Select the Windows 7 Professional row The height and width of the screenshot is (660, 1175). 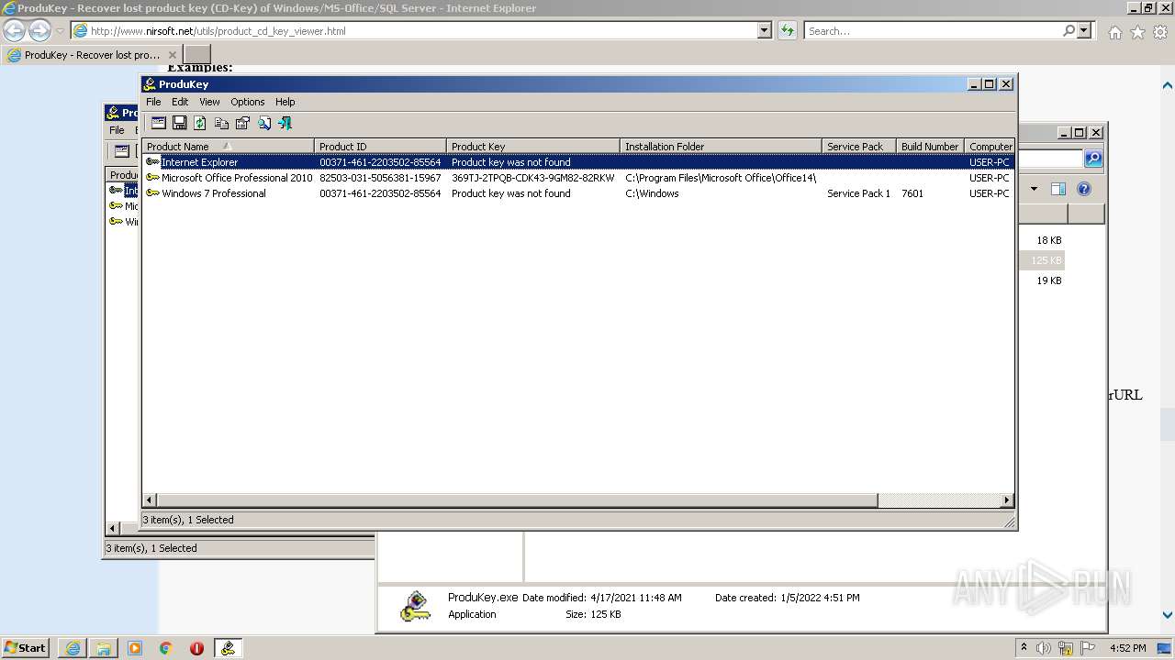[578, 193]
